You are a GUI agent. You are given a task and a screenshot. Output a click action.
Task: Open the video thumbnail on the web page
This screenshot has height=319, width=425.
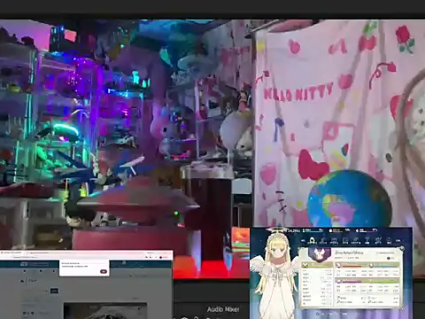pyautogui.click(x=105, y=311)
